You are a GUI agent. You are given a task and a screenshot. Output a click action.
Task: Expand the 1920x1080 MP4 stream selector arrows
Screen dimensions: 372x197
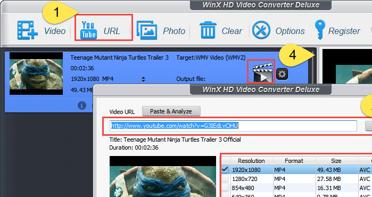[143, 79]
